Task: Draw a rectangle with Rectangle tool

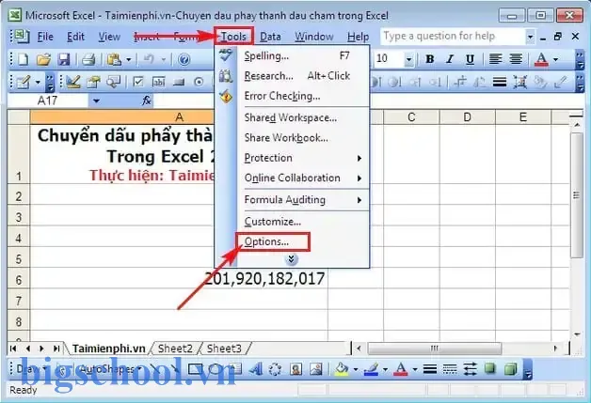Action: [195, 369]
